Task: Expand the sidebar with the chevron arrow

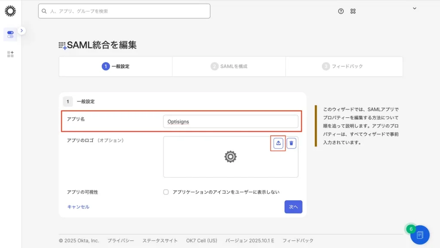Action: 22,31
